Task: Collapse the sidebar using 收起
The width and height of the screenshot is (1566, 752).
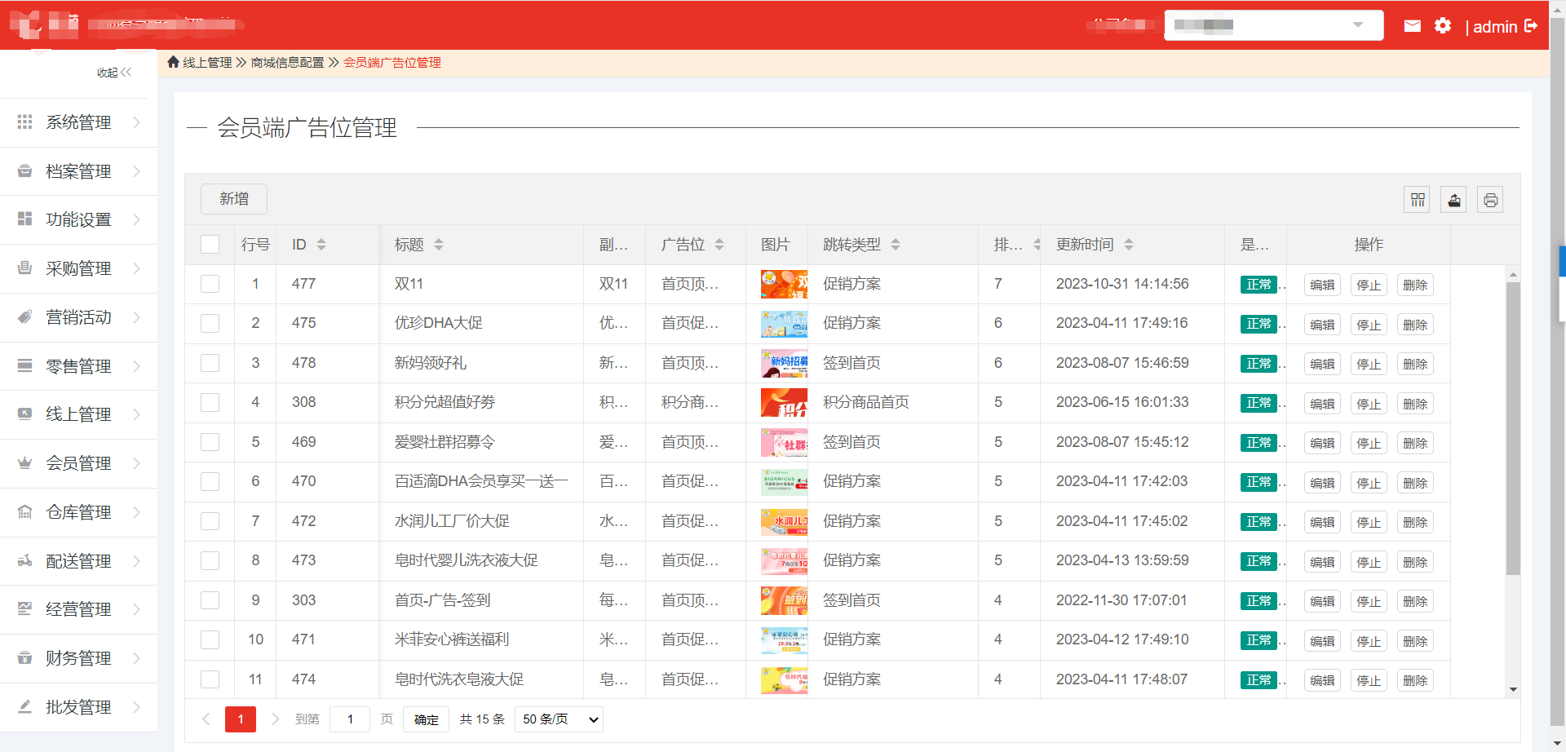Action: (114, 73)
